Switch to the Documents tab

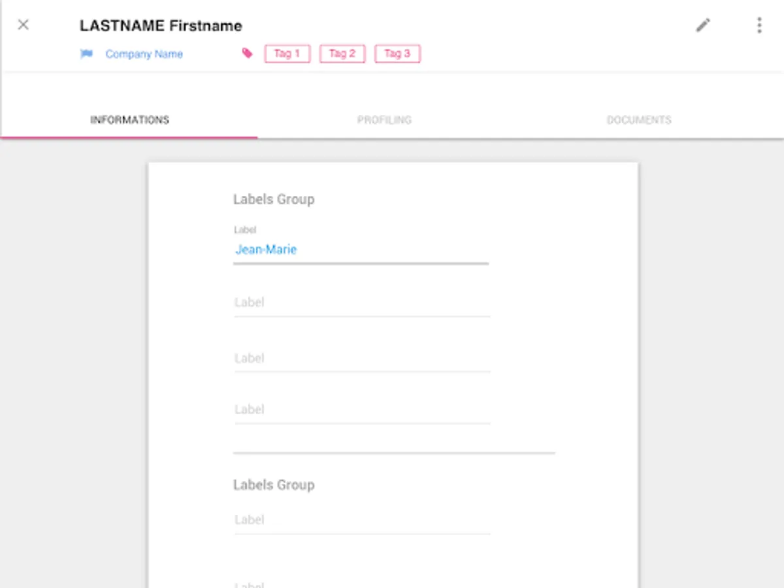point(639,120)
